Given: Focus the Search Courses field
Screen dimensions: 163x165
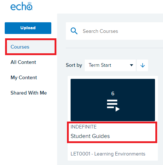Looking at the screenshot, I should click(114, 31).
